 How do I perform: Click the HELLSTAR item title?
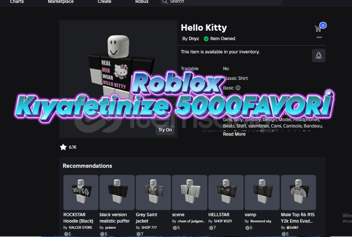pyautogui.click(x=219, y=215)
